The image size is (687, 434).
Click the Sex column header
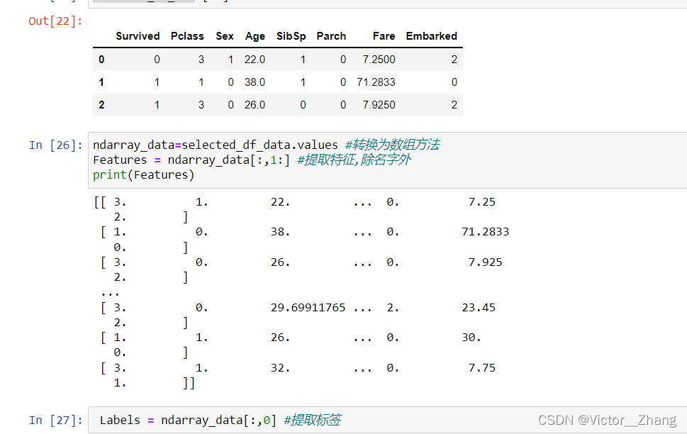pos(224,36)
